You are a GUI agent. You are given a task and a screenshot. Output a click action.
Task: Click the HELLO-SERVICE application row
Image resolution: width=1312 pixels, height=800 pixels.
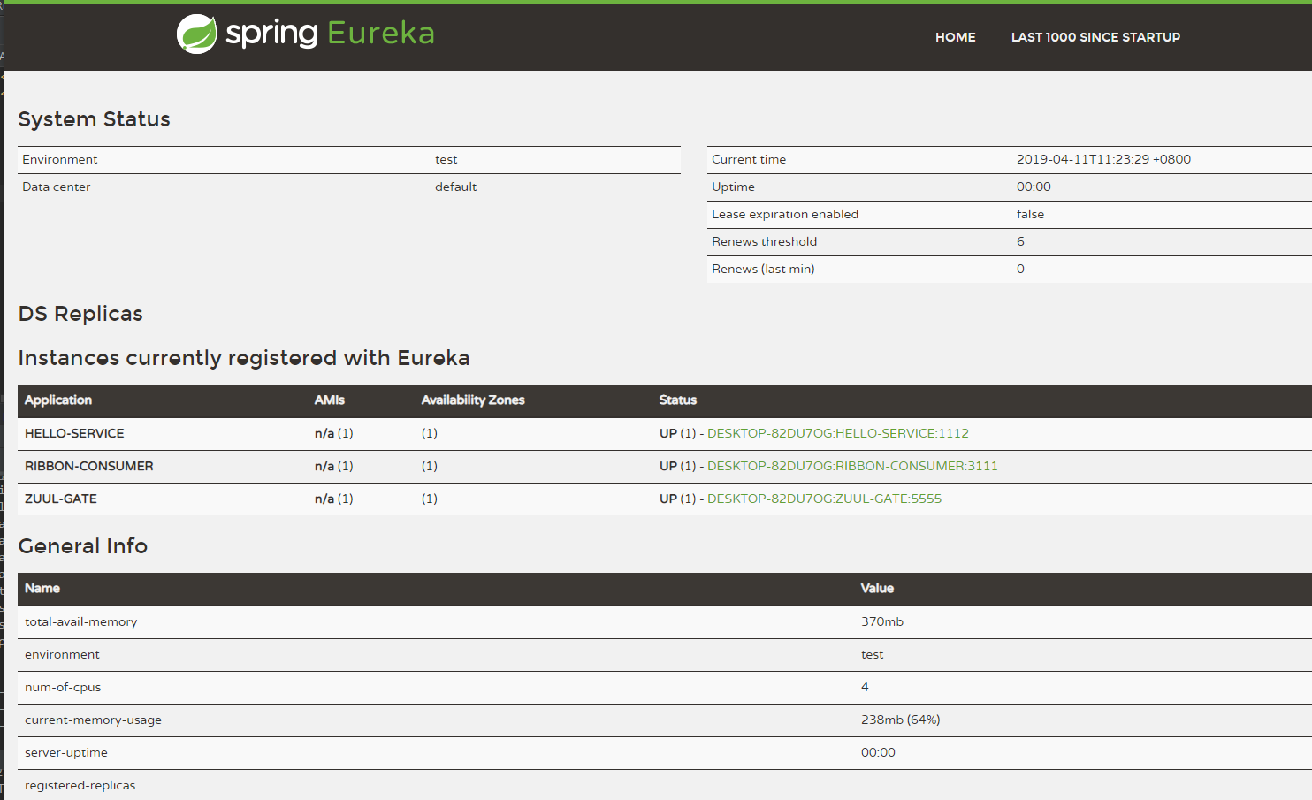pyautogui.click(x=74, y=433)
